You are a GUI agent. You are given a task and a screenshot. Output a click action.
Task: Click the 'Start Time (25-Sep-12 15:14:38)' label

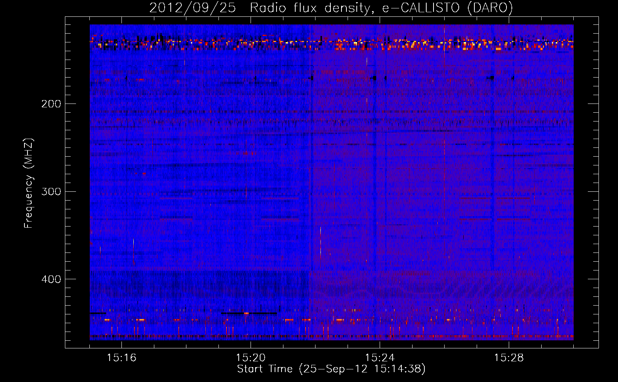click(331, 369)
